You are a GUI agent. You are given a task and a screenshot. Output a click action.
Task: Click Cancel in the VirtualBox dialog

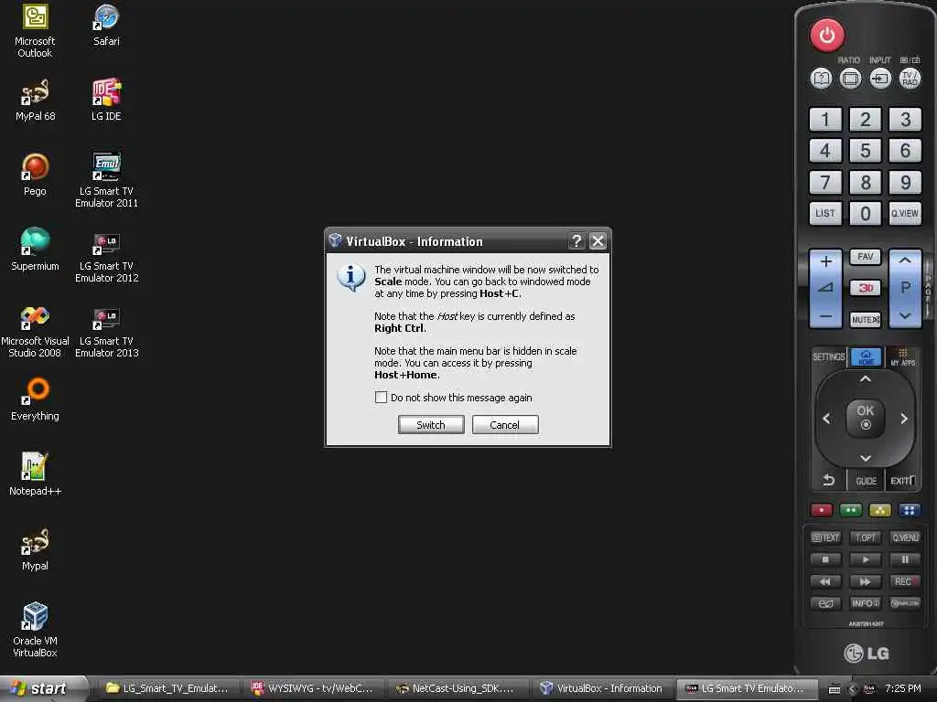tap(505, 424)
